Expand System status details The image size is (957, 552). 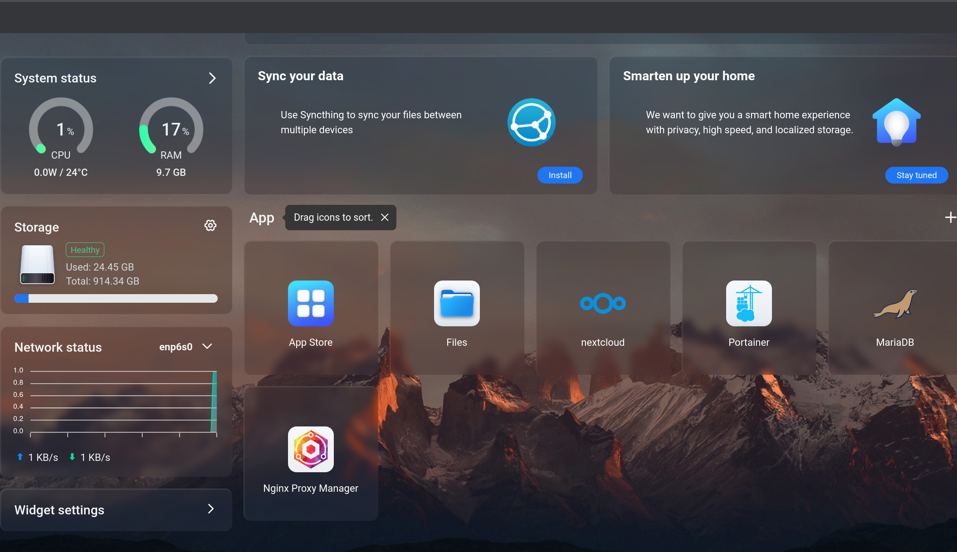point(212,78)
